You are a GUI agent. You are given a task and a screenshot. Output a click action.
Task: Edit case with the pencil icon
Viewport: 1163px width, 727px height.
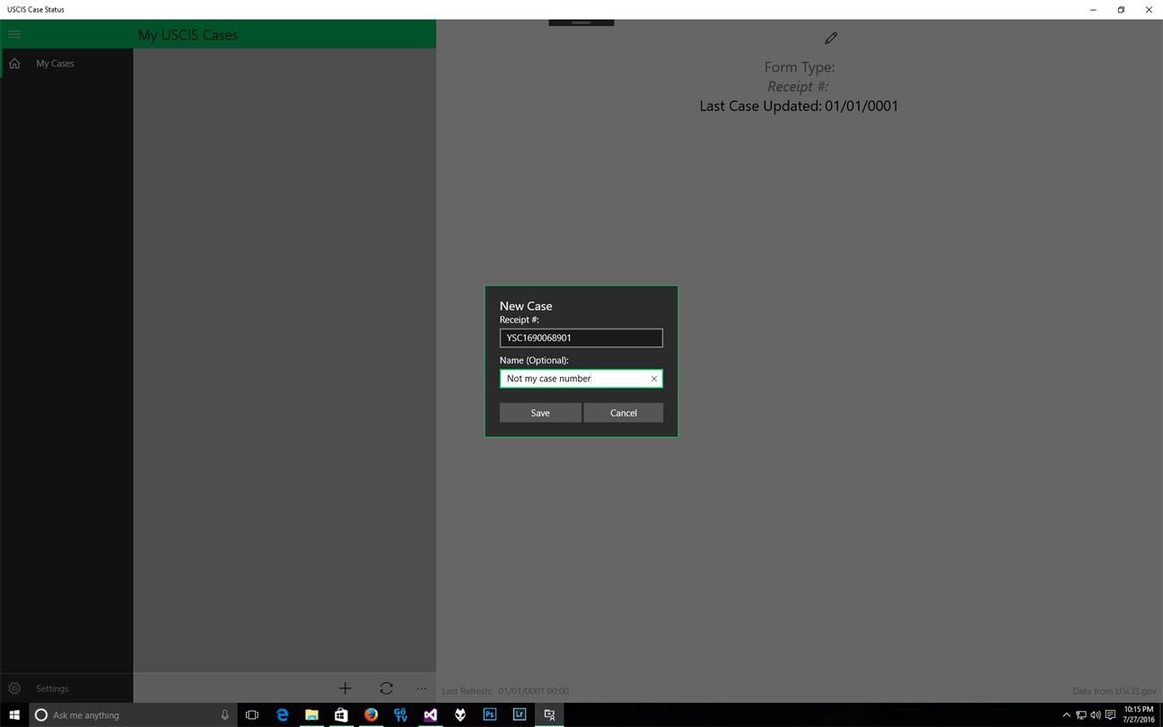(x=831, y=38)
